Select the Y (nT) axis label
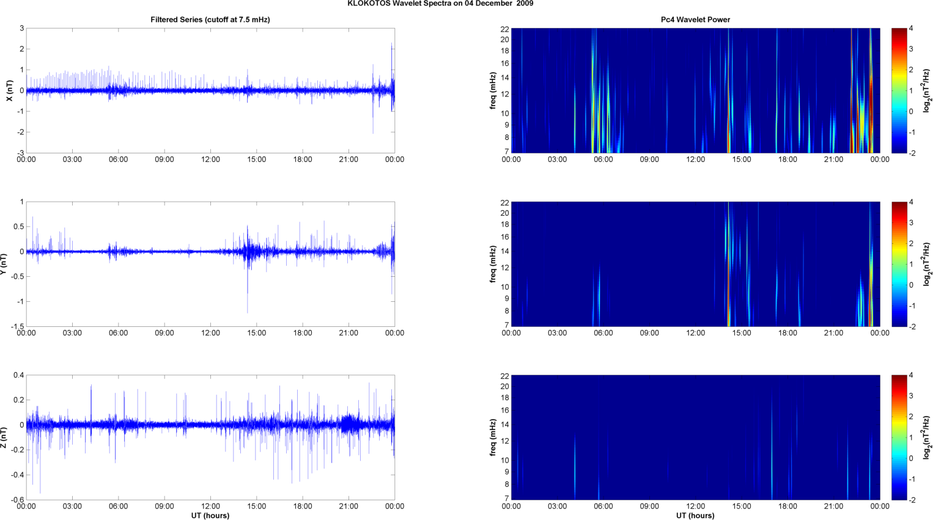Screen dimensions: 933x520 tap(4, 264)
